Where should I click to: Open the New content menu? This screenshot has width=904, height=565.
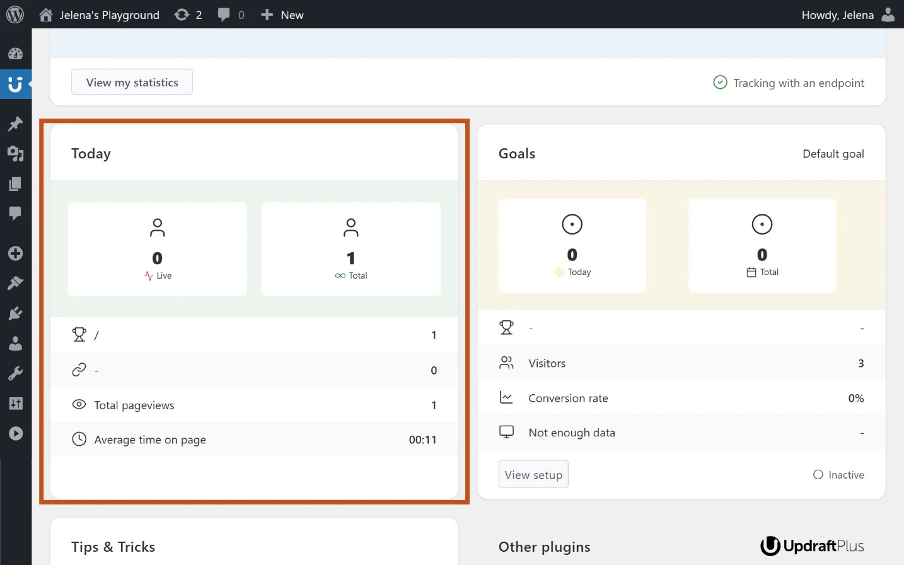282,15
